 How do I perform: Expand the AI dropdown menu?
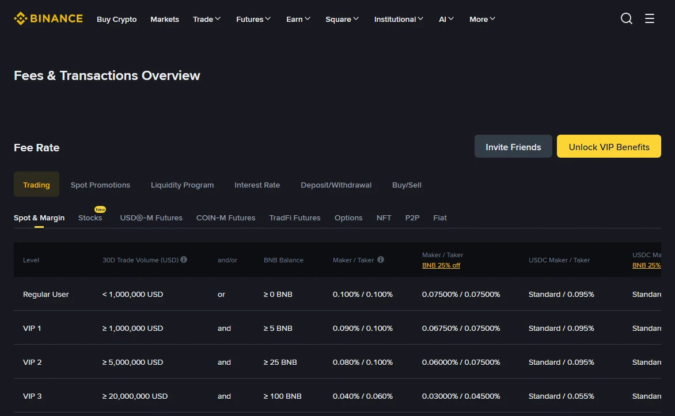[446, 19]
